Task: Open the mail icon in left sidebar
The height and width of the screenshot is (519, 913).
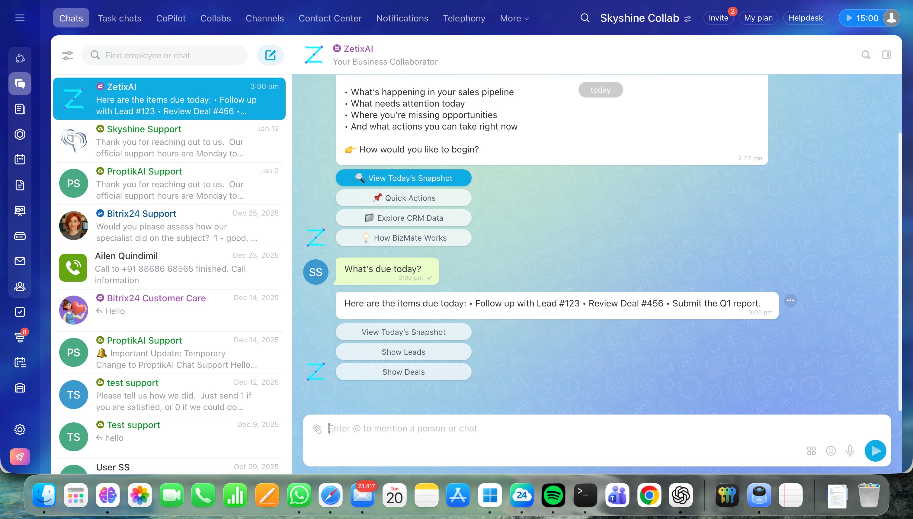Action: (20, 261)
